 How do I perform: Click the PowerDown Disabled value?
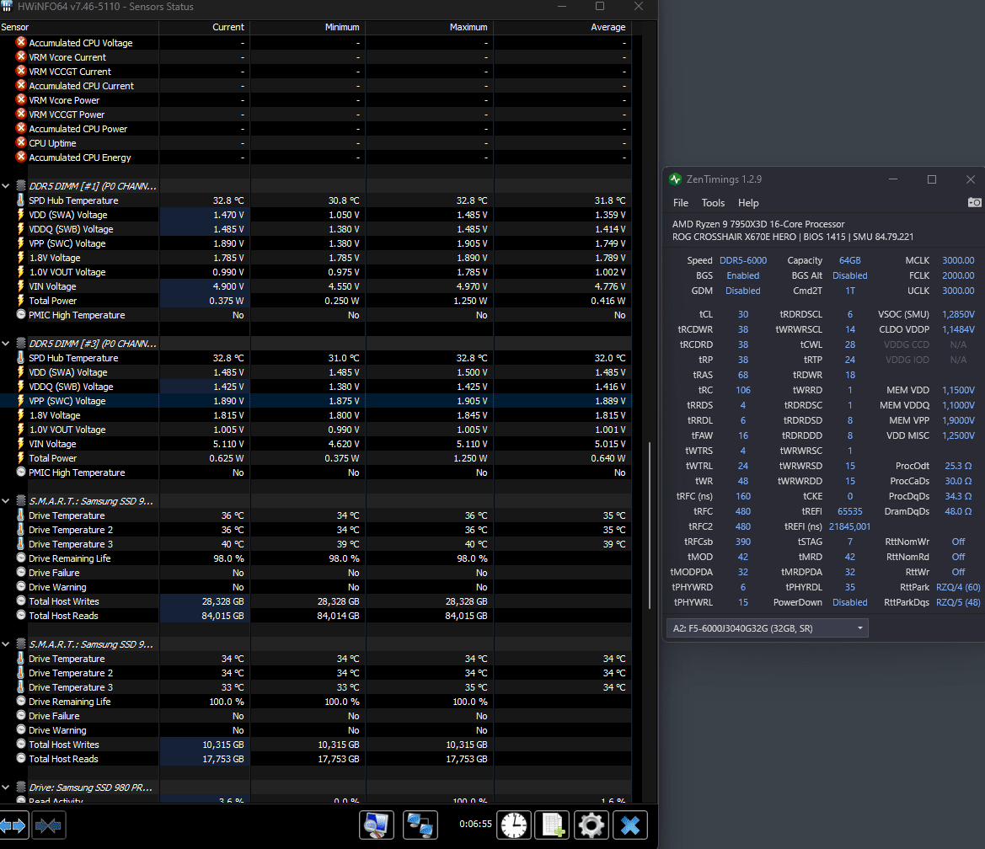coord(850,602)
